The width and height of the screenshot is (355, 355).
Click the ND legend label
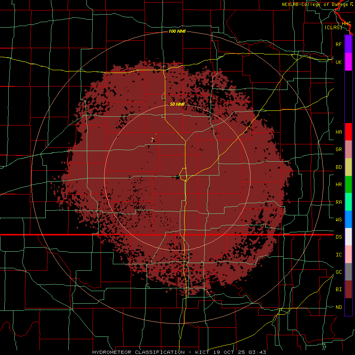point(338,307)
